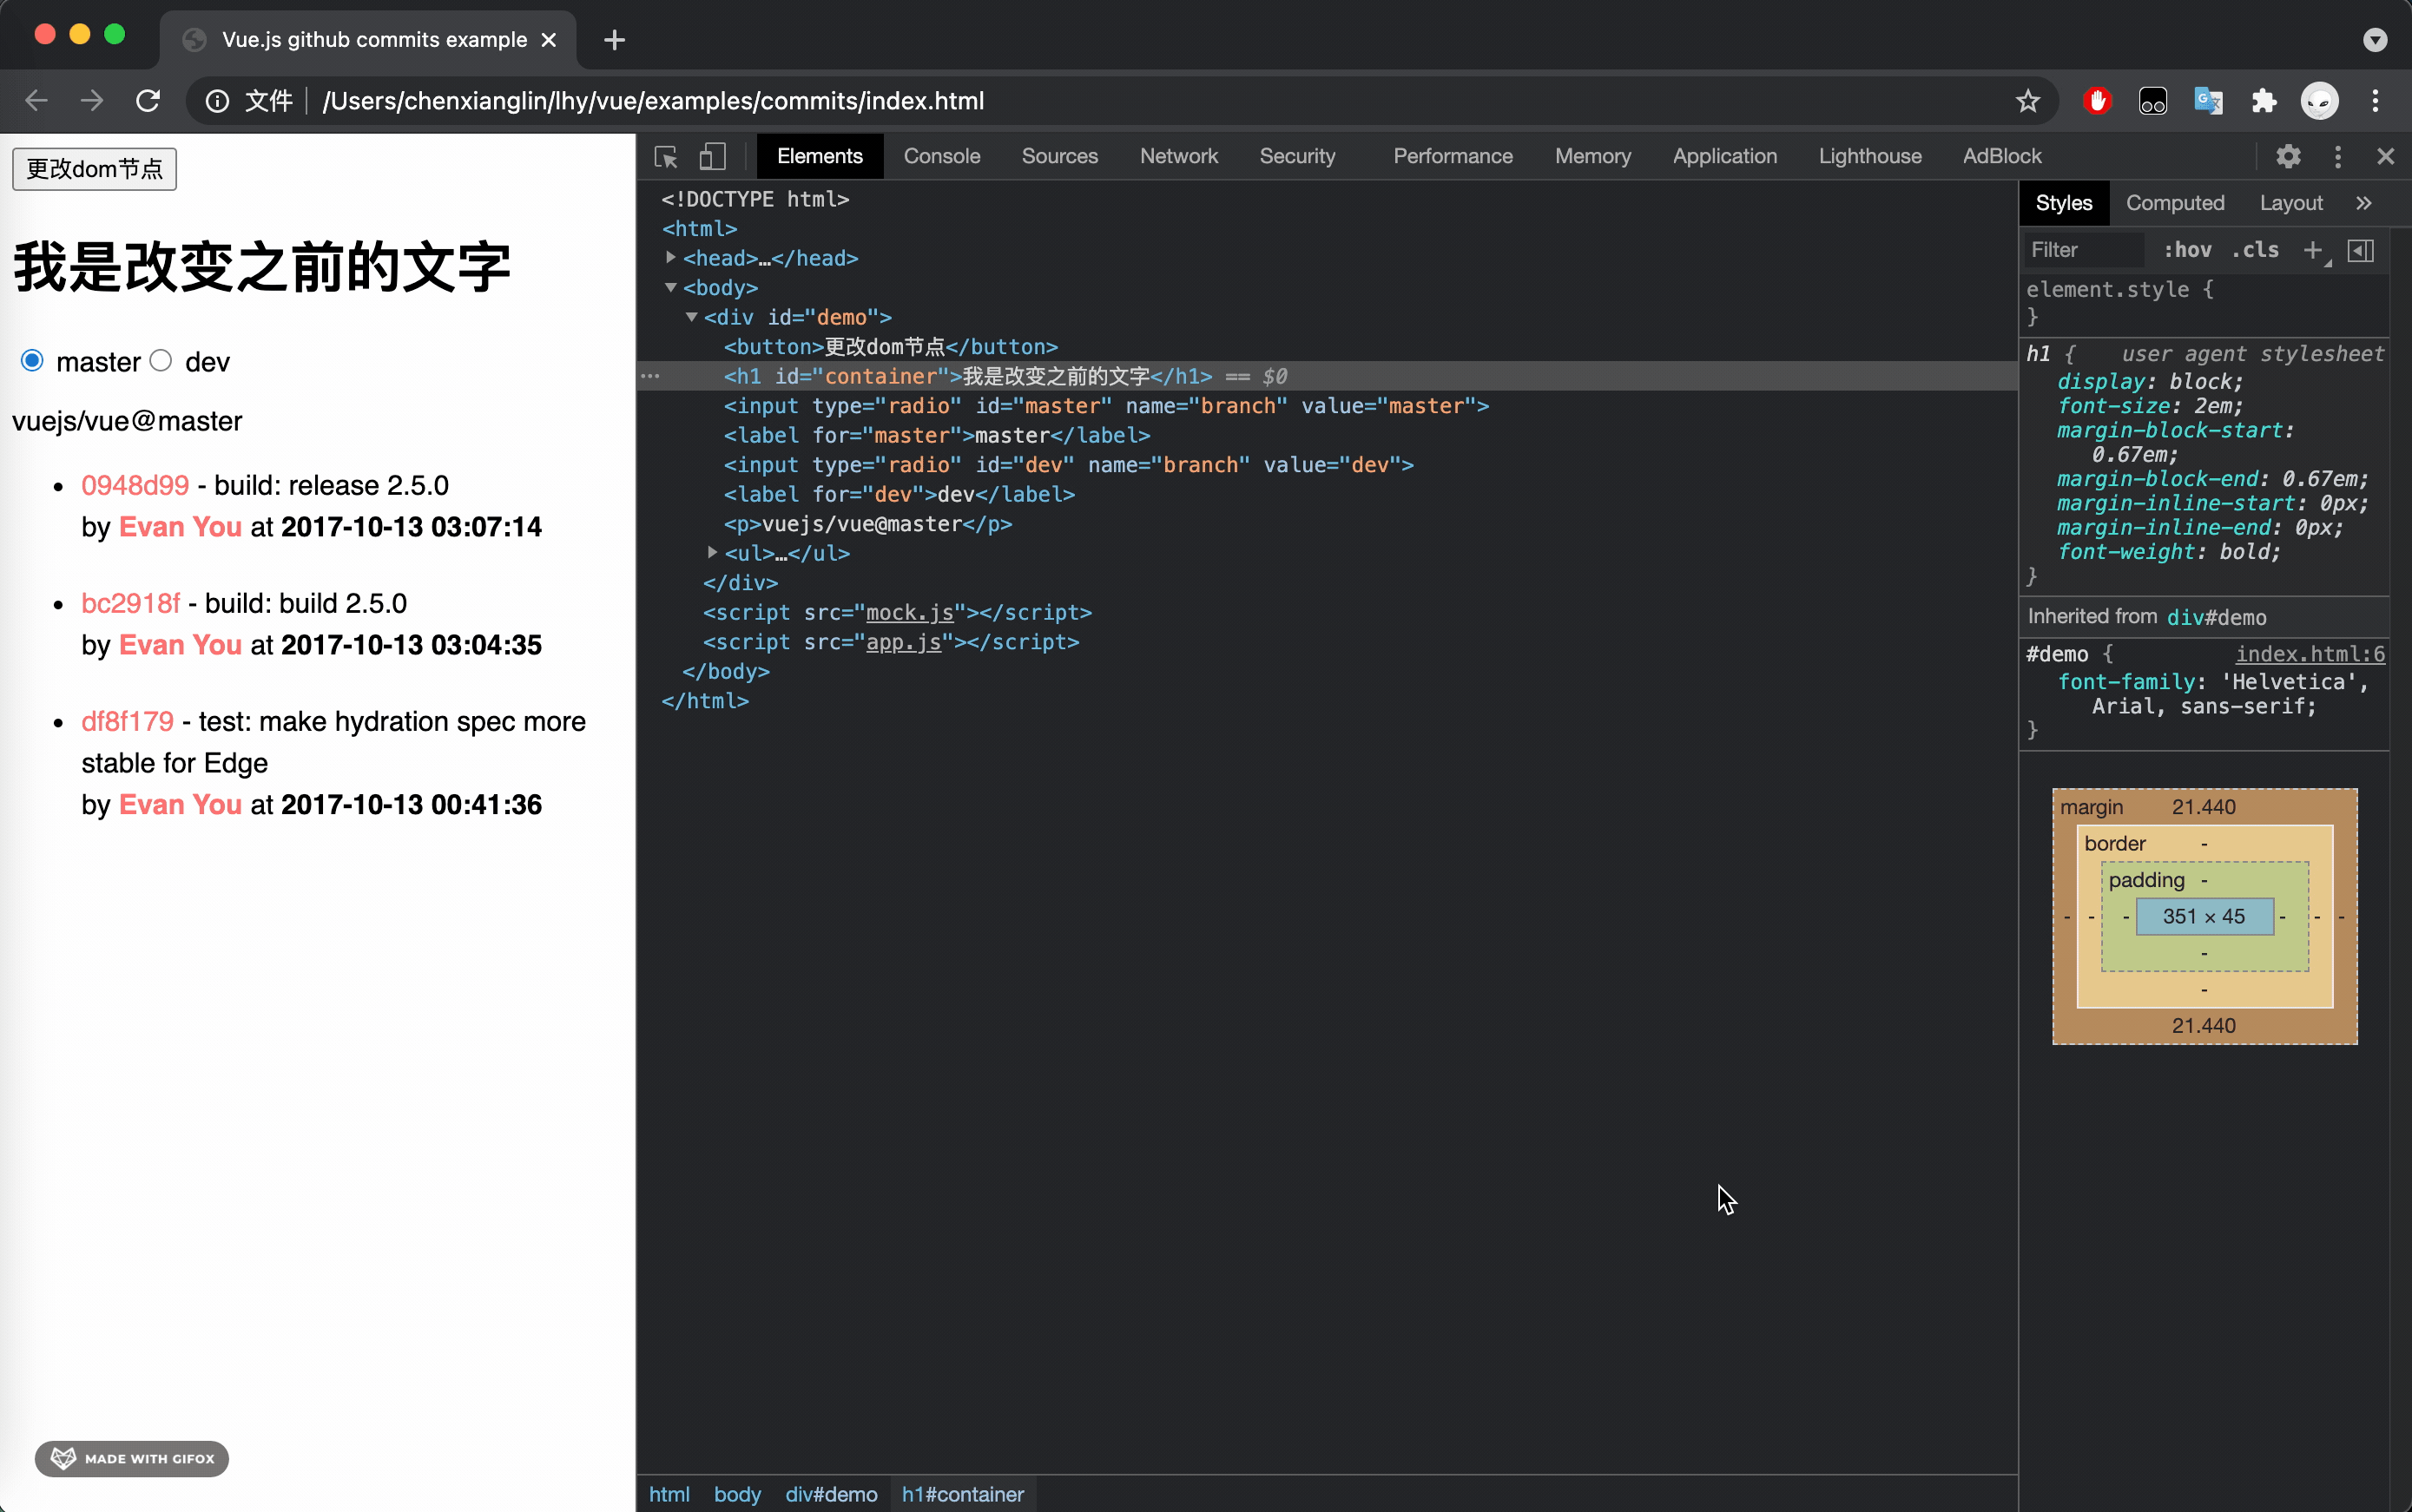The width and height of the screenshot is (2412, 1512).
Task: Open DevTools settings gear
Action: click(2289, 156)
